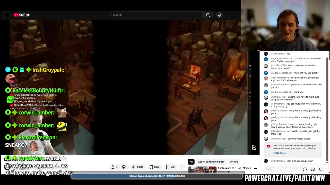The image size is (330, 185).
Task: Open emoji picker in chat input
Action: tap(305, 169)
